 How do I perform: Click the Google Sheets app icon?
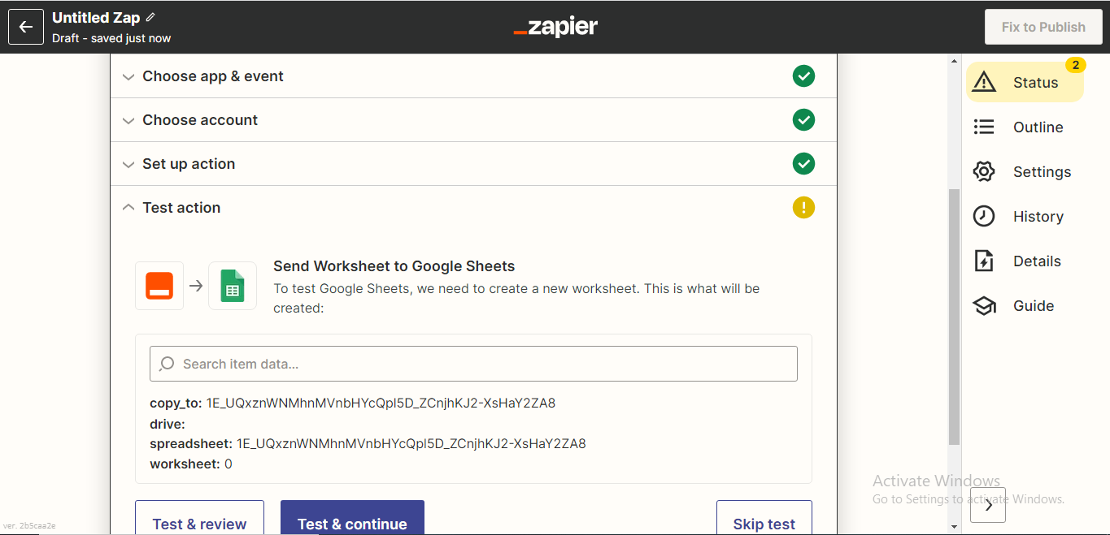(233, 286)
